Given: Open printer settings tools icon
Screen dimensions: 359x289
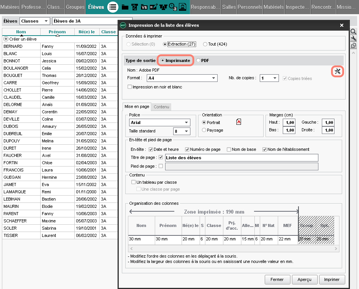Looking at the screenshot, I should coord(337,72).
